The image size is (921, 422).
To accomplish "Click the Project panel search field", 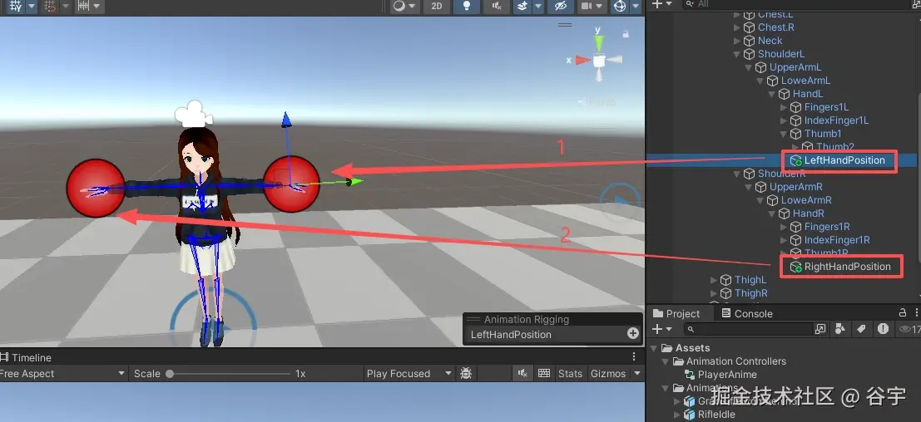I will (747, 330).
